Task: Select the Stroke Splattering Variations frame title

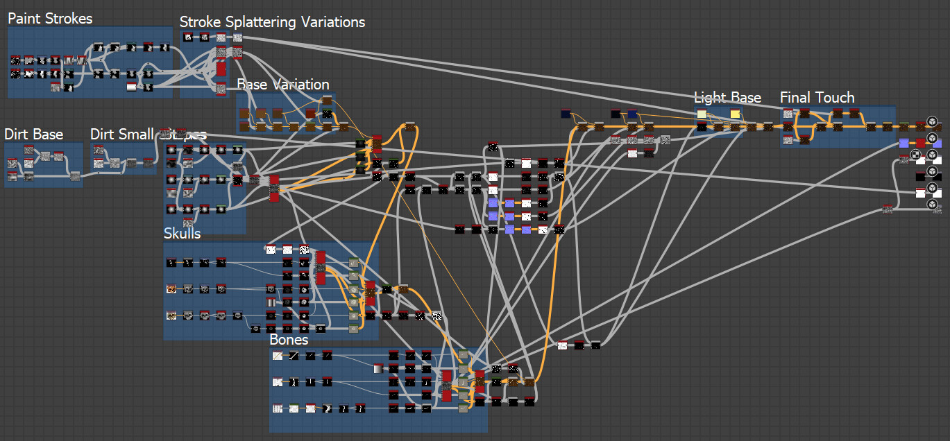Action: pyautogui.click(x=272, y=22)
